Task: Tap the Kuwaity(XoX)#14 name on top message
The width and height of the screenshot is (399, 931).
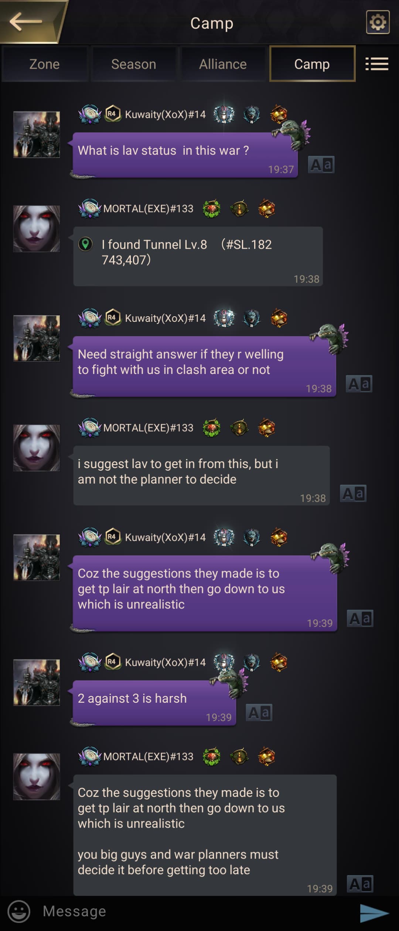Action: (x=165, y=114)
